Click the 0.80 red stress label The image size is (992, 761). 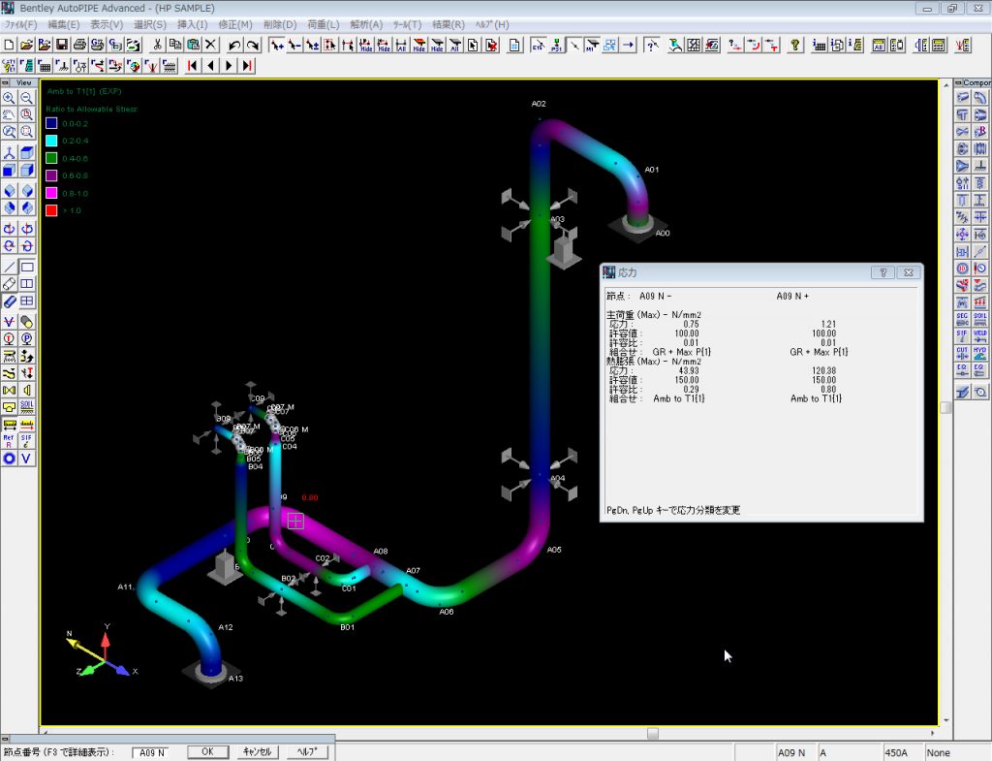(310, 497)
